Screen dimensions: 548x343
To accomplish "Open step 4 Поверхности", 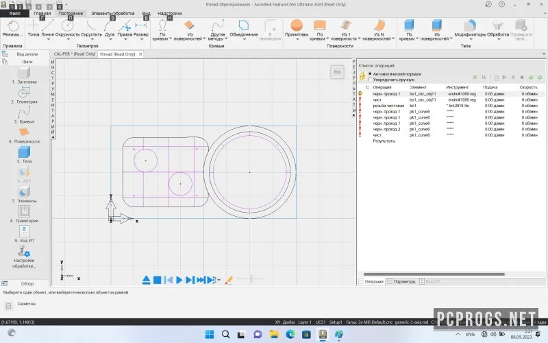I will (x=24, y=135).
